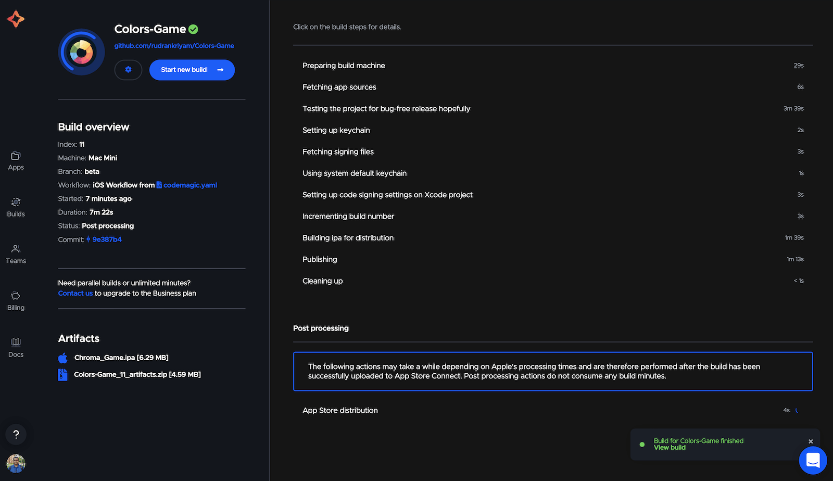This screenshot has width=833, height=481.
Task: Click the help question mark button
Action: tap(16, 434)
